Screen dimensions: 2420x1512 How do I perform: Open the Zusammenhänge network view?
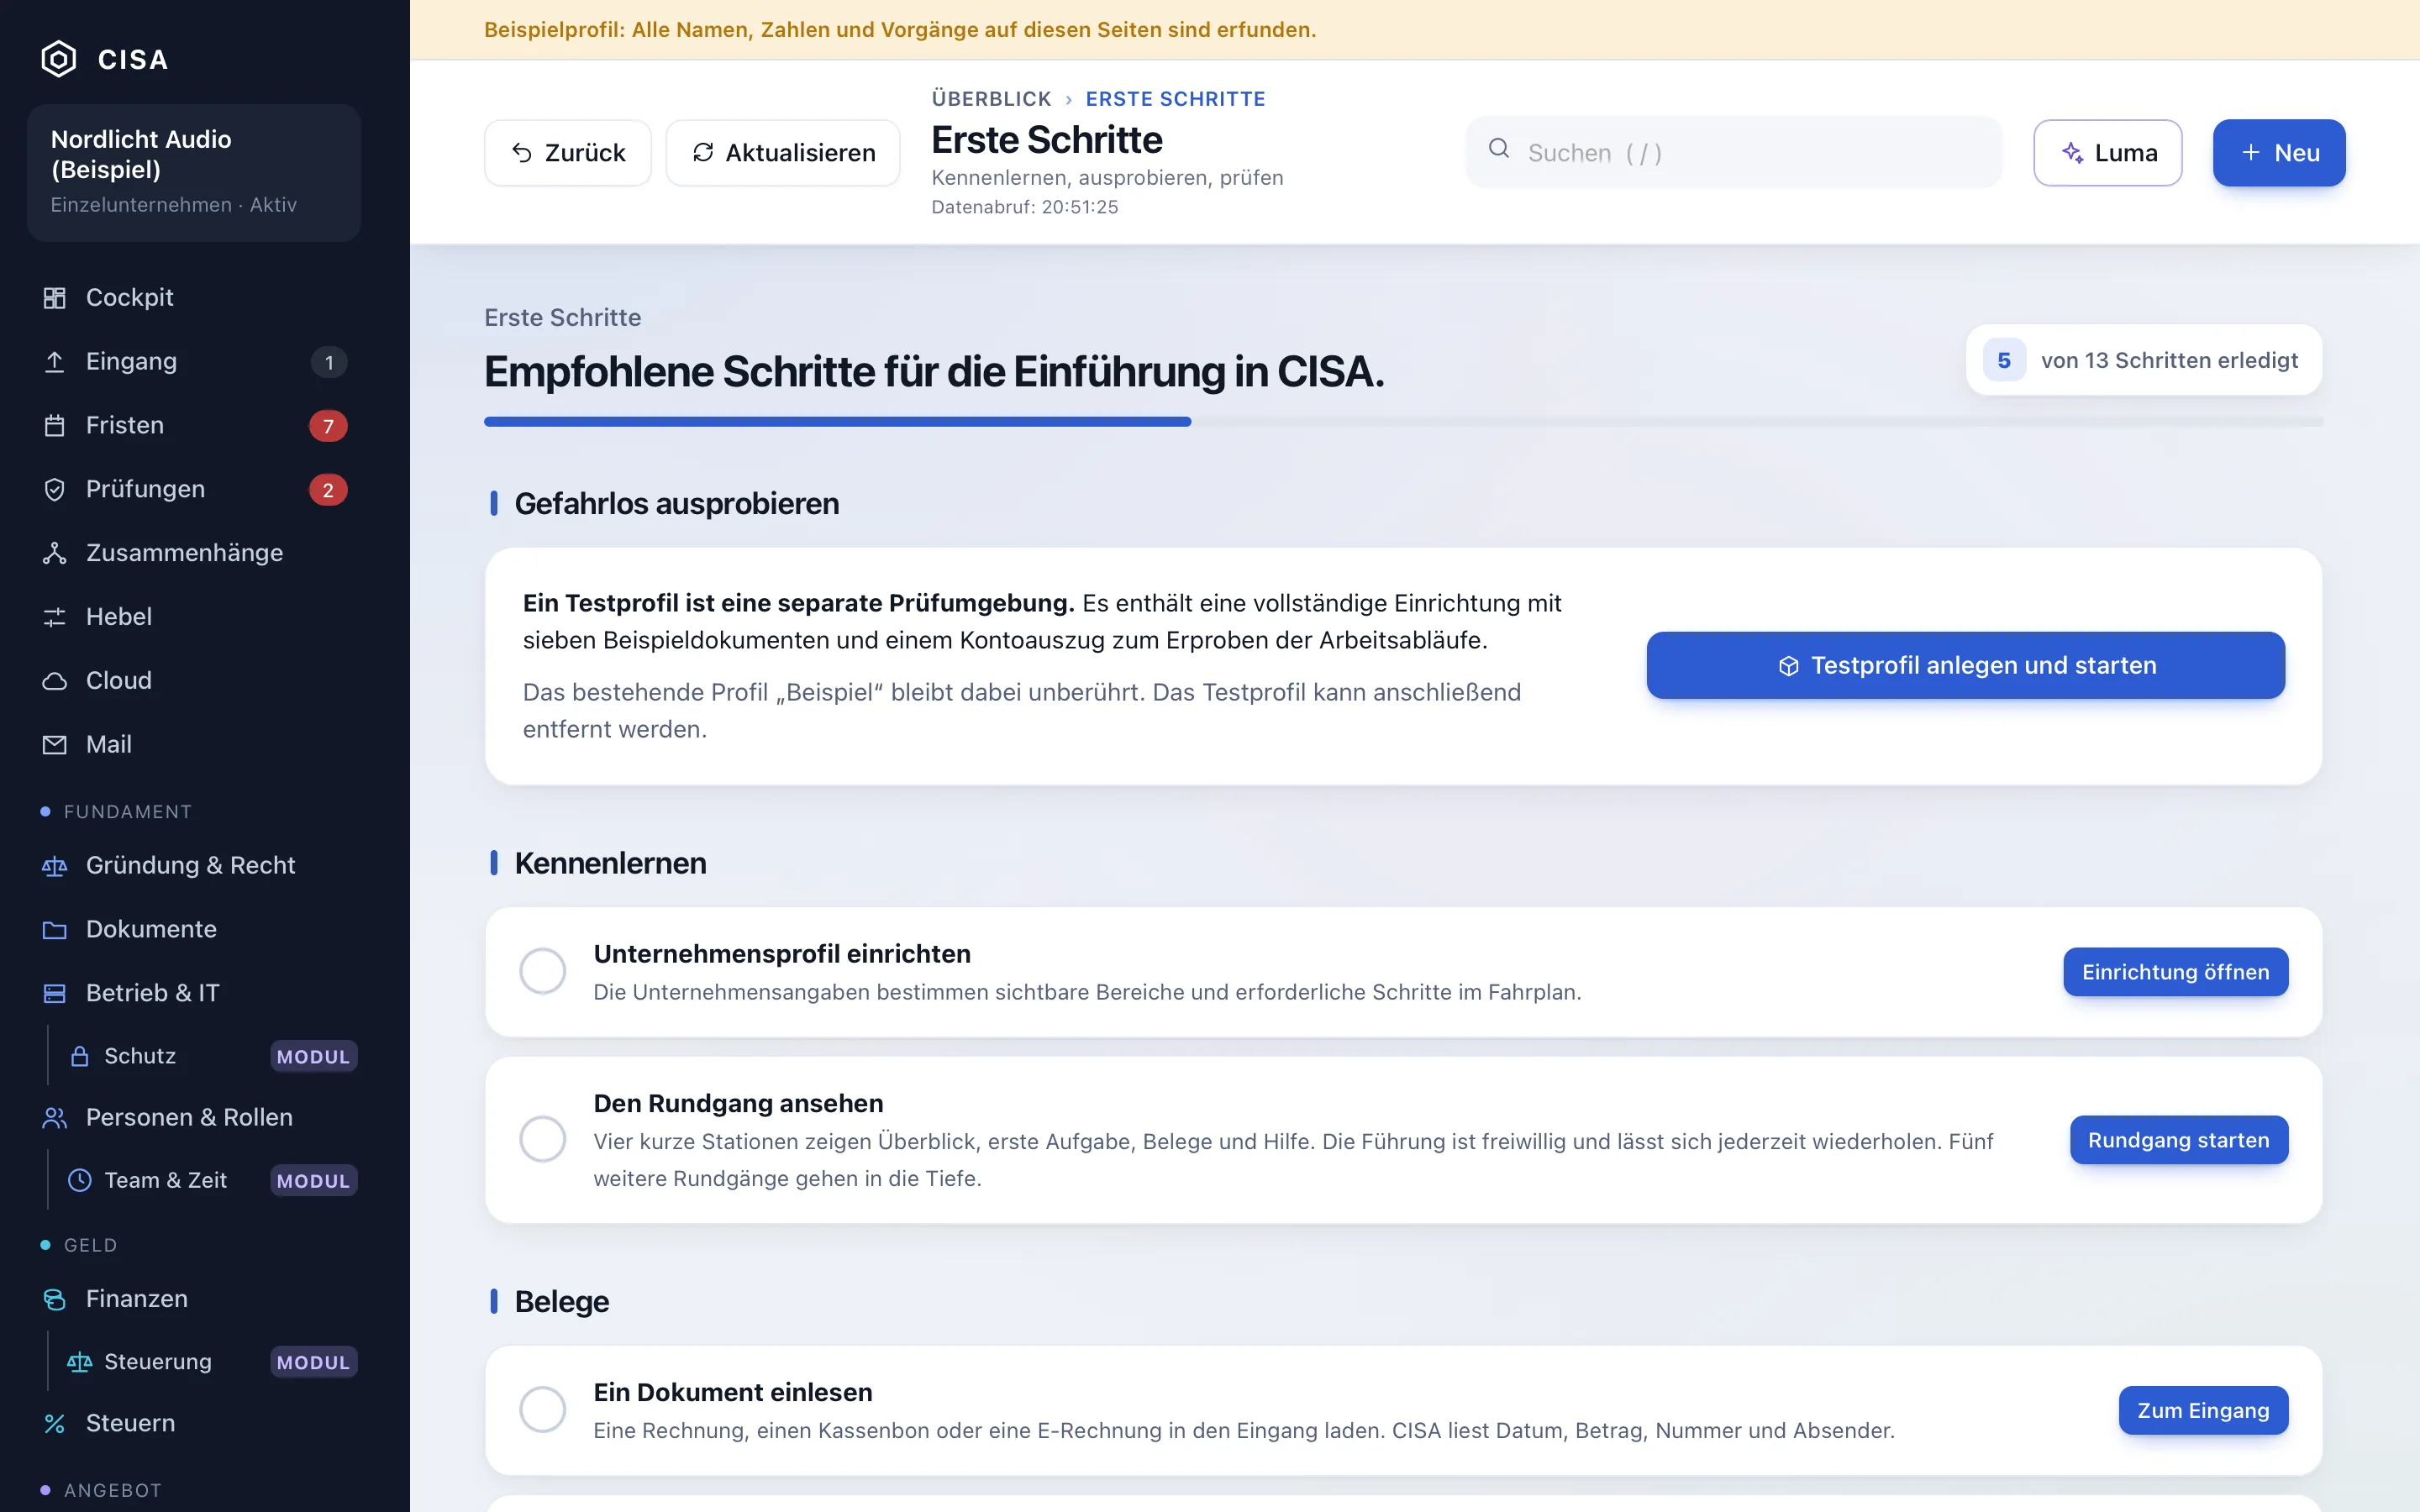193,553
